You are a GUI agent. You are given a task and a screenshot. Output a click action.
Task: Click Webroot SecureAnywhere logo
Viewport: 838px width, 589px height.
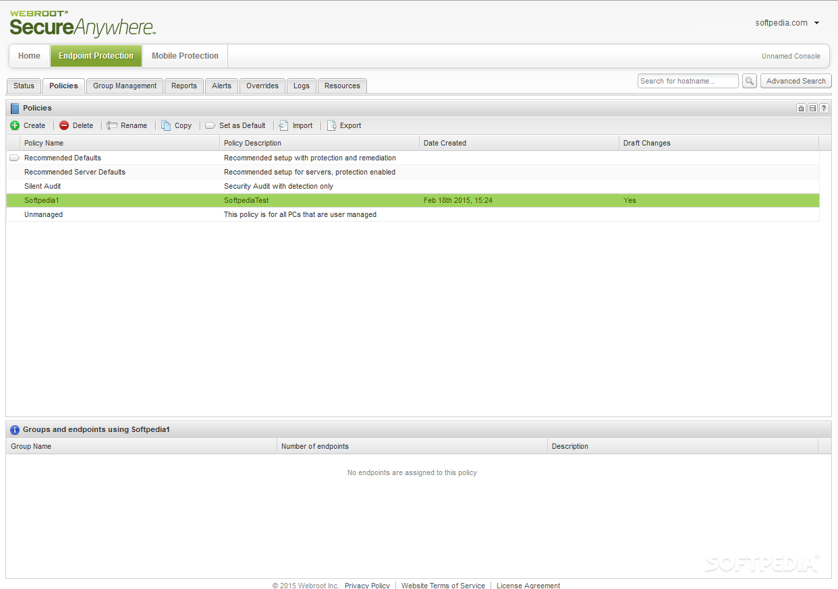pos(82,24)
